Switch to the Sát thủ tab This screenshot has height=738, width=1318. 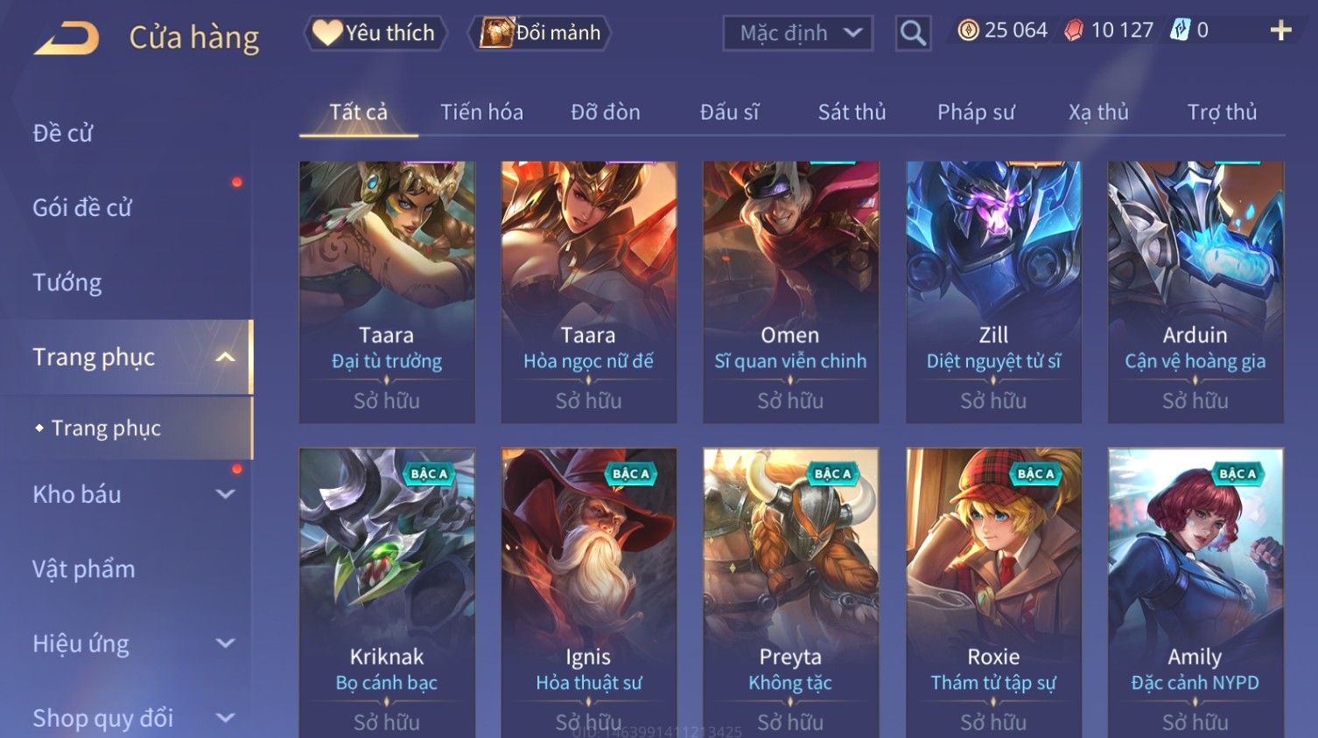[x=852, y=112]
